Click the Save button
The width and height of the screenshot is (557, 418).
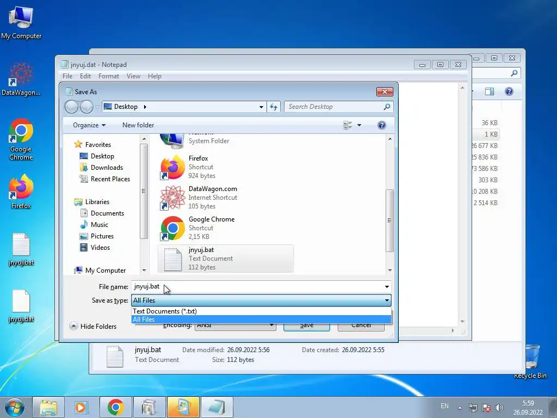point(307,325)
